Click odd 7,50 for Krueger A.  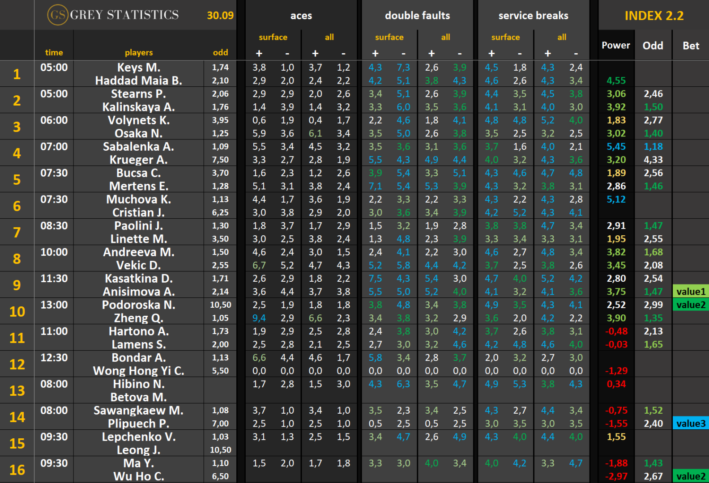(221, 160)
